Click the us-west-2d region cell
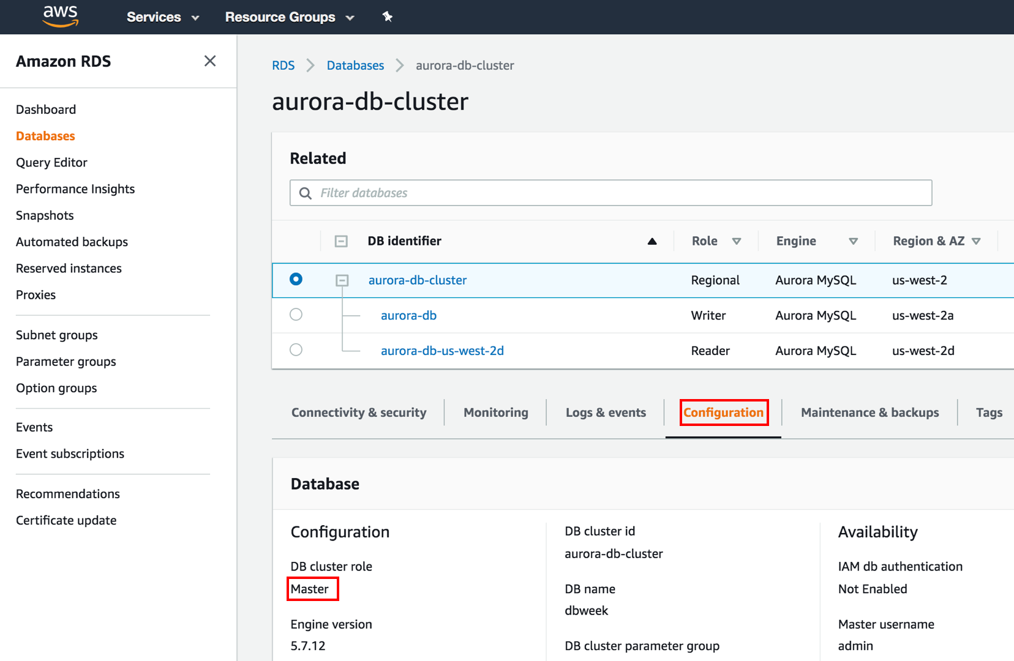Screen dimensions: 1014x661 (923, 351)
